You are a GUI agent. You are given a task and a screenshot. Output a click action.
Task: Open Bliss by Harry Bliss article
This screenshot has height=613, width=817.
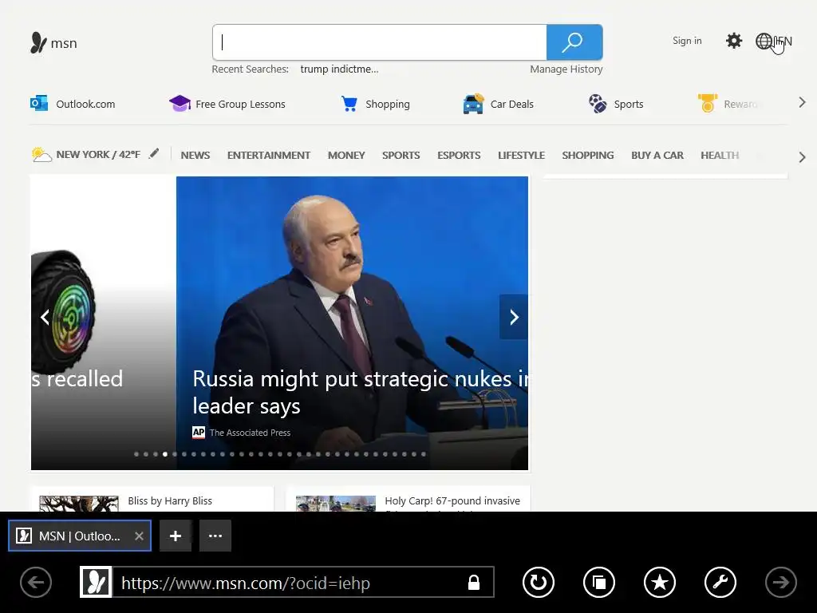(170, 501)
